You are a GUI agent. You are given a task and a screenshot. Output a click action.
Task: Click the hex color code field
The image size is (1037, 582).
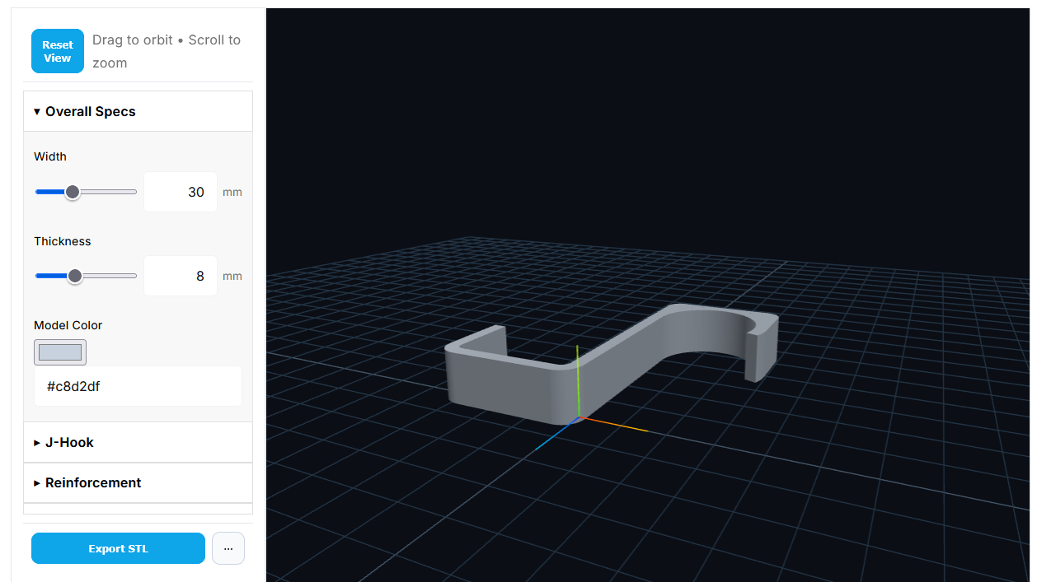pos(138,386)
